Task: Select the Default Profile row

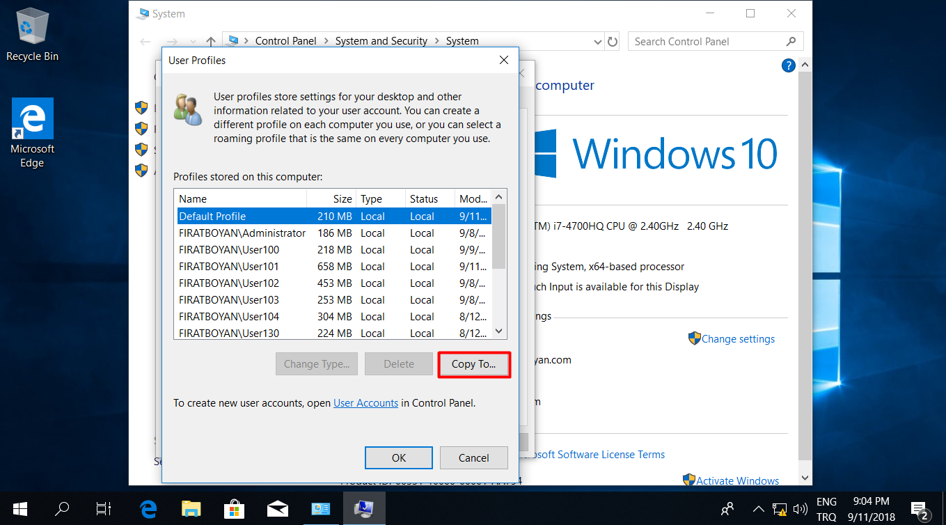Action: point(334,217)
